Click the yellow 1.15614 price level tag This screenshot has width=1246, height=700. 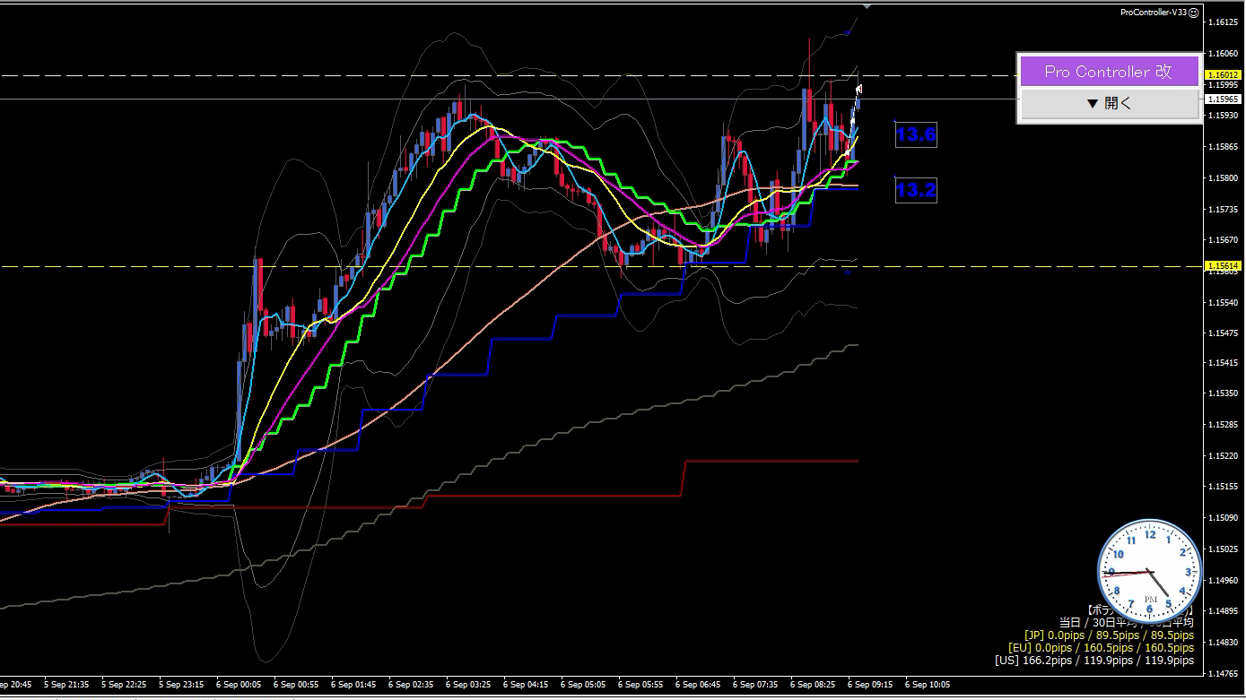[1224, 266]
